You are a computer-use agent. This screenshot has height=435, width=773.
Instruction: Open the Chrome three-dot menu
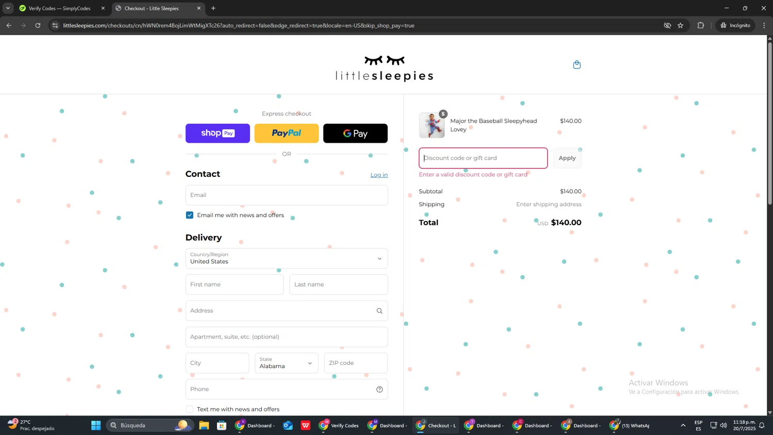(x=764, y=25)
